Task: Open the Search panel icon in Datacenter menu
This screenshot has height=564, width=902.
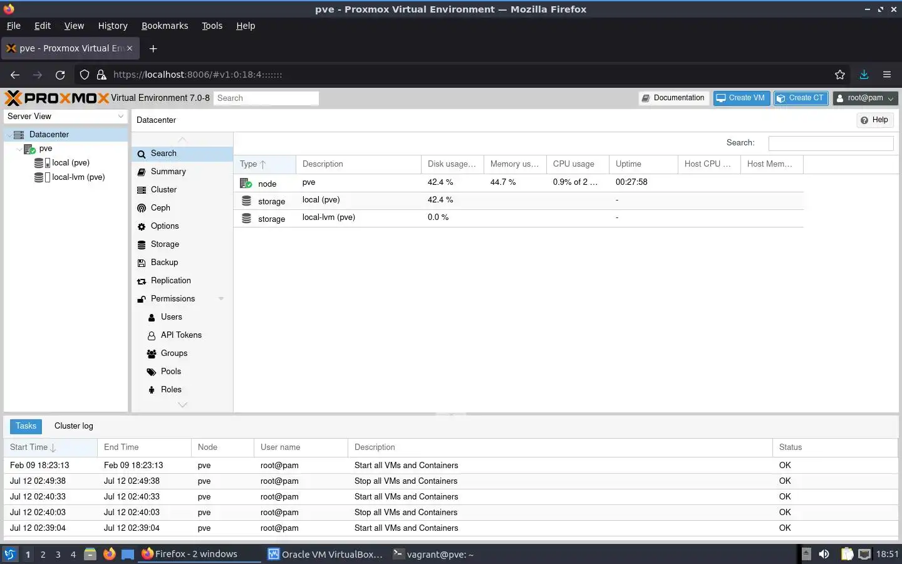Action: (142, 154)
